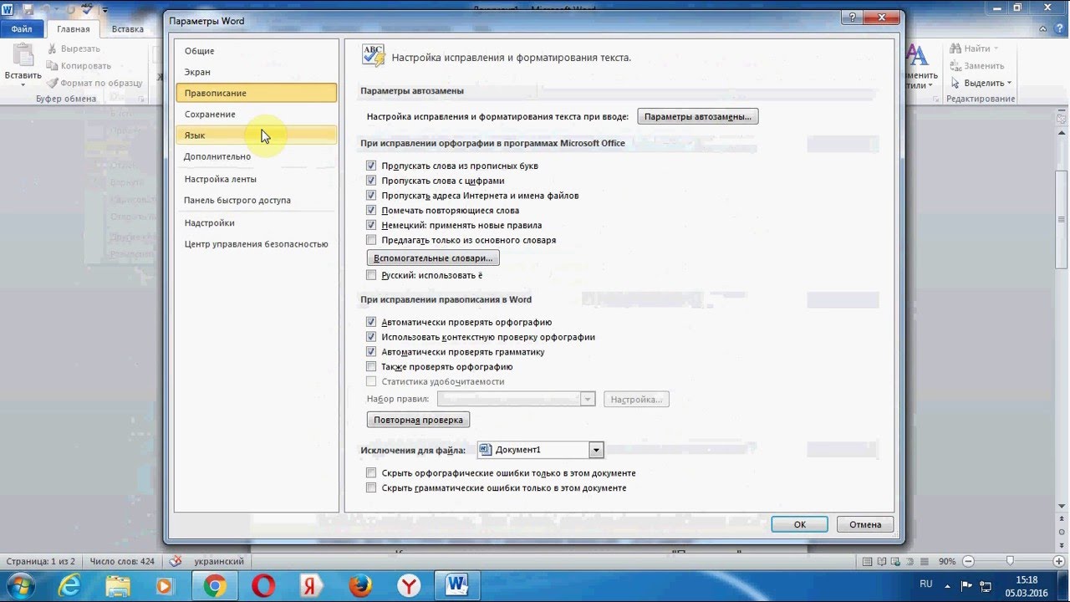Click the zoom slider handle
This screenshot has width=1070, height=602.
(x=1010, y=561)
